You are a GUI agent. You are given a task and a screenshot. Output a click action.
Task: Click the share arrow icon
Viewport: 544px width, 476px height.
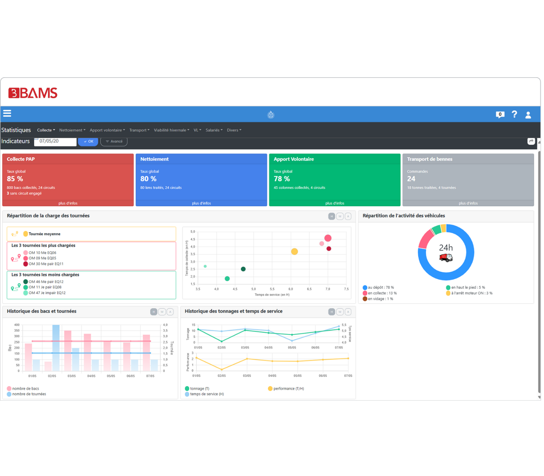pyautogui.click(x=531, y=141)
